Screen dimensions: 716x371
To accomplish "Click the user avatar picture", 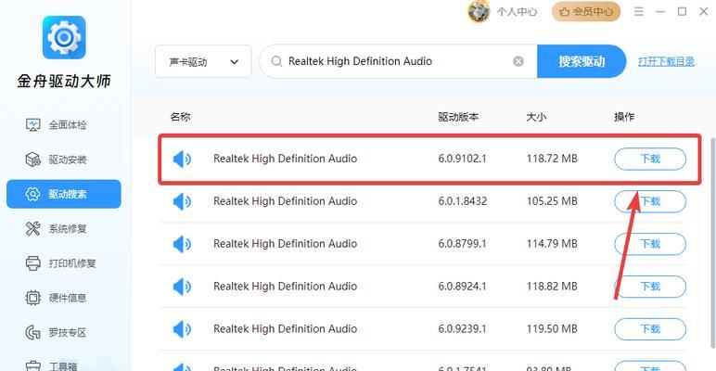I will [x=479, y=11].
